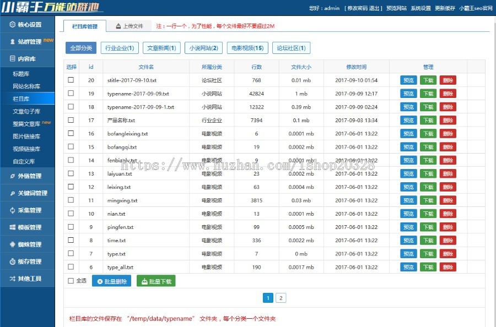Image resolution: width=496 pixels, height=327 pixels.
Task: Download mingxing.txt file
Action: pyautogui.click(x=428, y=200)
